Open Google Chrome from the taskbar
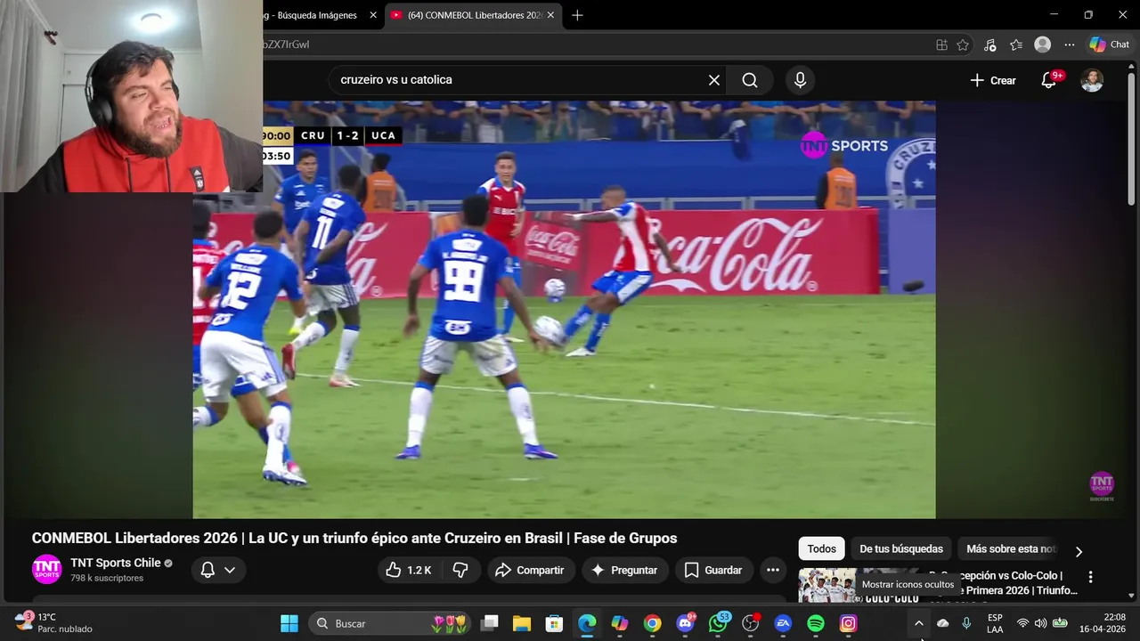 [653, 623]
